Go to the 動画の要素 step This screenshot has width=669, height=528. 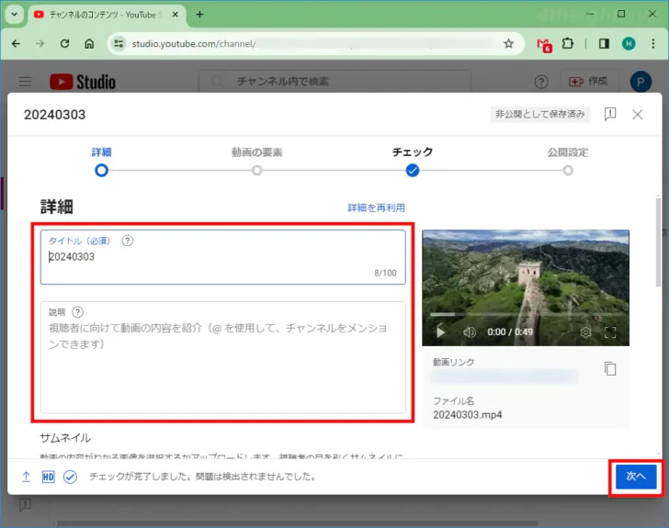tap(257, 163)
